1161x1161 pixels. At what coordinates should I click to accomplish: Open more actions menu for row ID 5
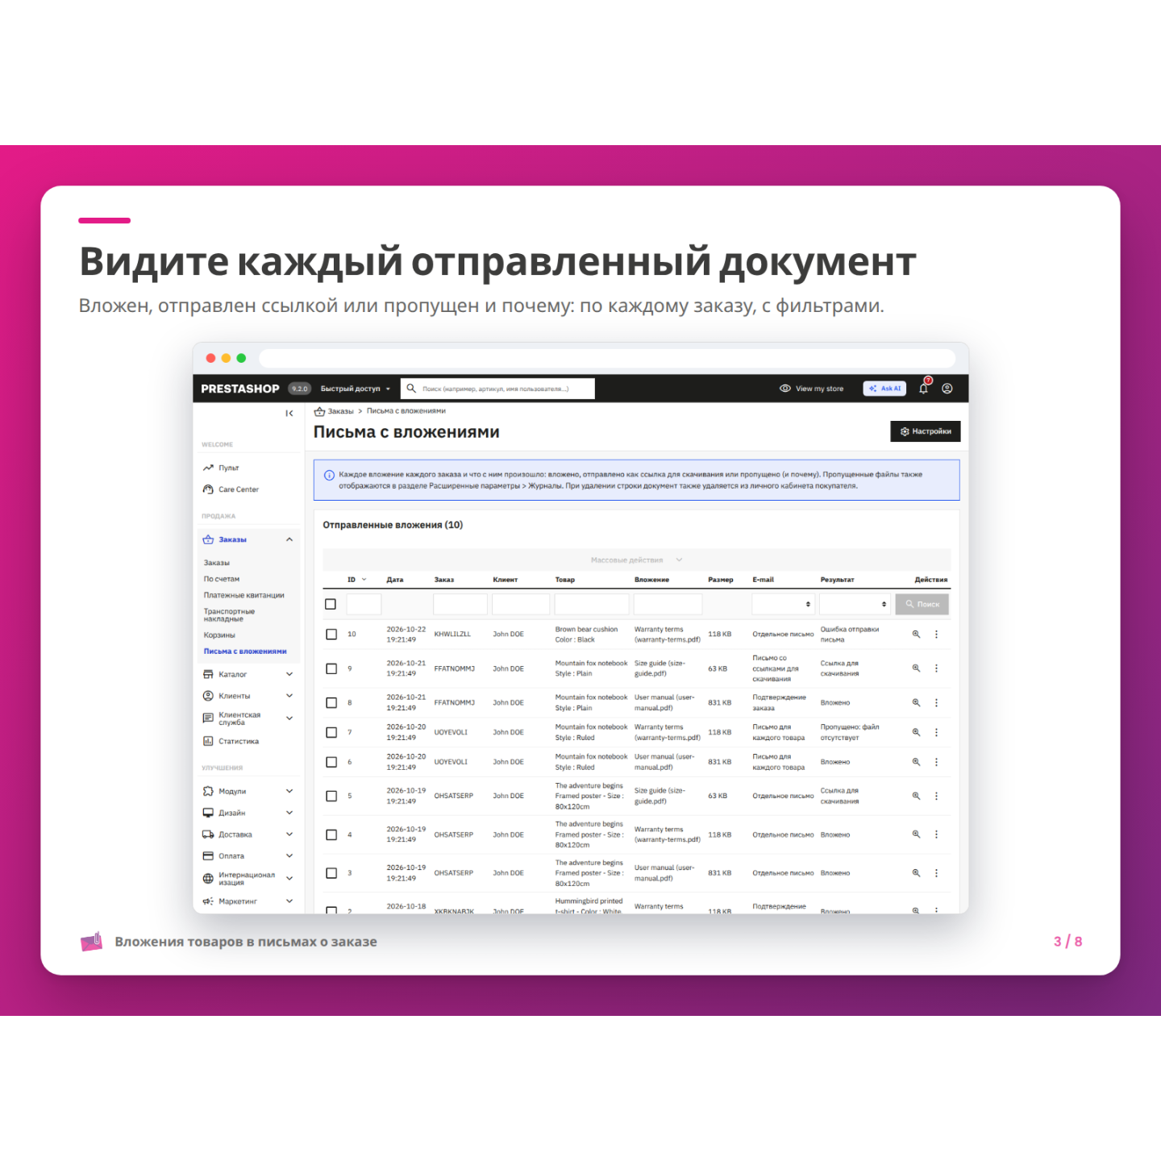tap(936, 796)
